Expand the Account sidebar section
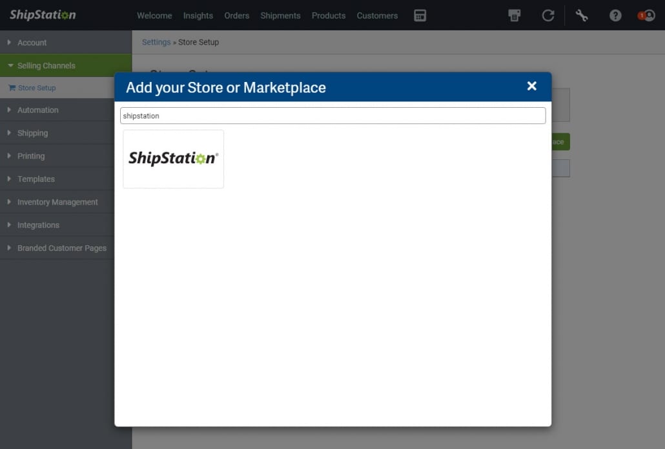 32,43
